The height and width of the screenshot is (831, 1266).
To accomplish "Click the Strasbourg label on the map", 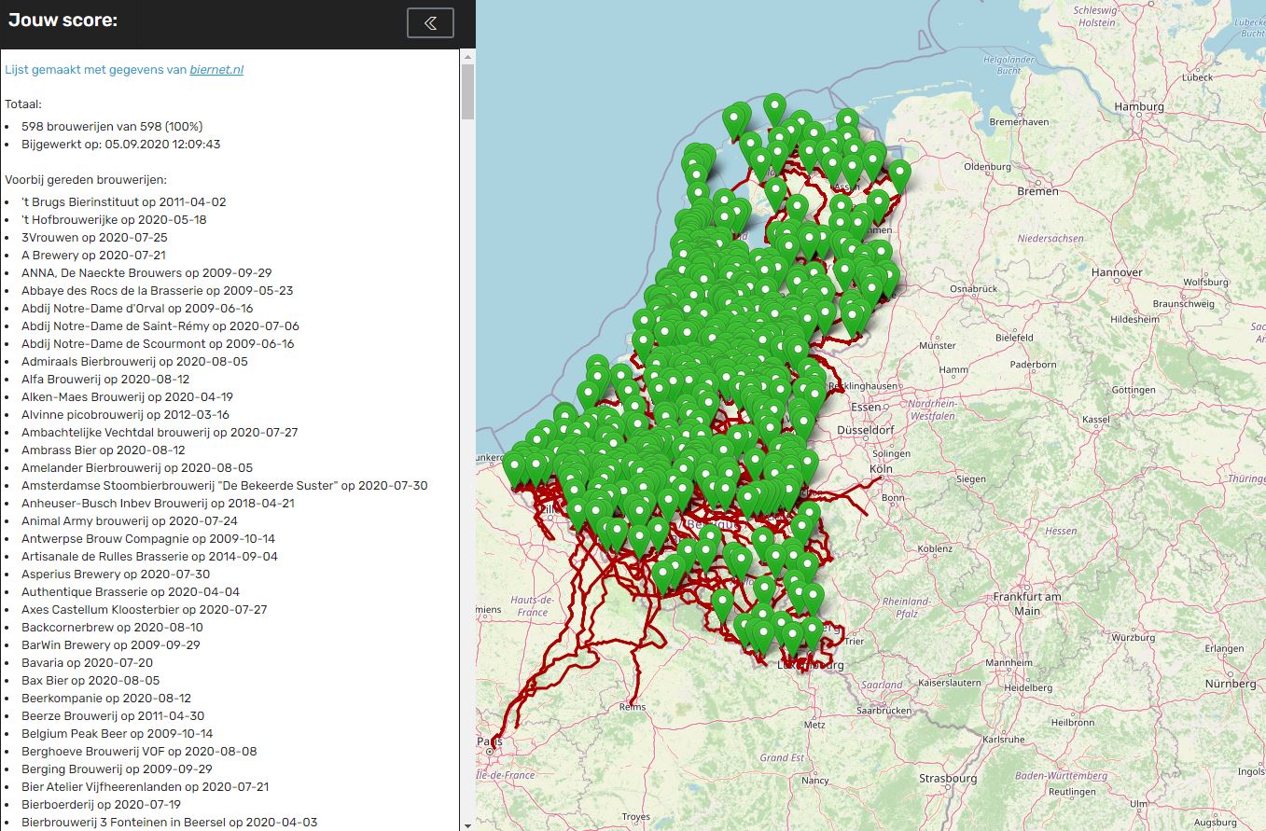I will (x=947, y=778).
